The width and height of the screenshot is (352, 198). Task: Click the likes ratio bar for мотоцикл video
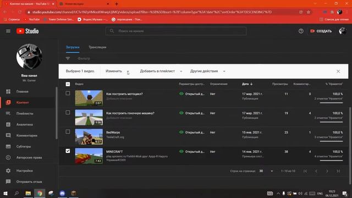[x=331, y=103]
